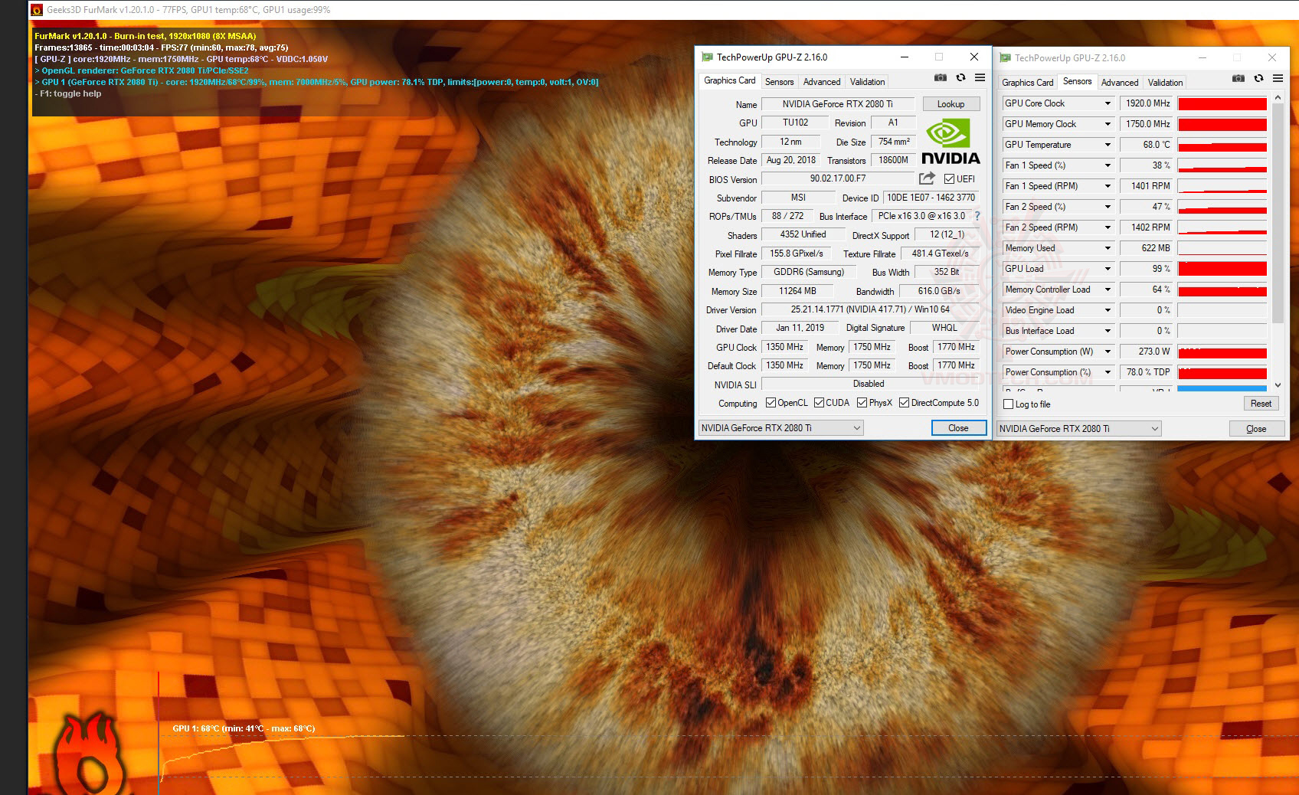Screen dimensions: 1299x795
Task: Open the Fan 2 Speed (RPM) dropdown
Action: [x=1107, y=227]
